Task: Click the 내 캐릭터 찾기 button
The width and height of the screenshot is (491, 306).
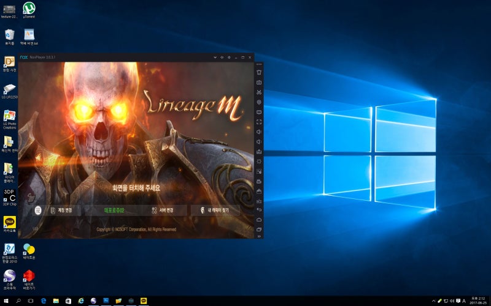Action: click(x=215, y=211)
